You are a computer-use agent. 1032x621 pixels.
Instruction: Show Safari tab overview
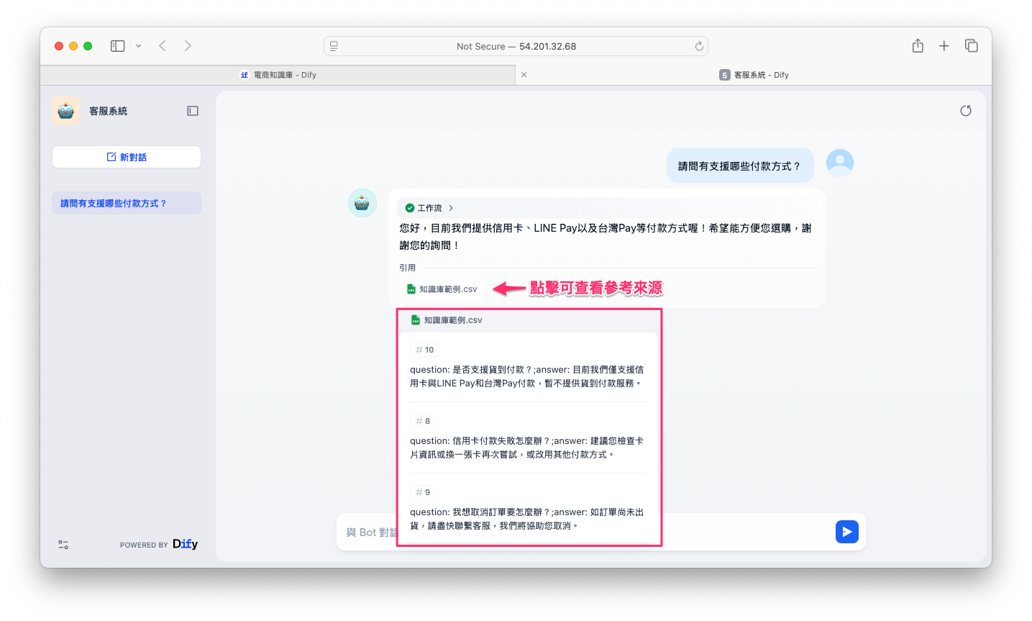(x=971, y=46)
